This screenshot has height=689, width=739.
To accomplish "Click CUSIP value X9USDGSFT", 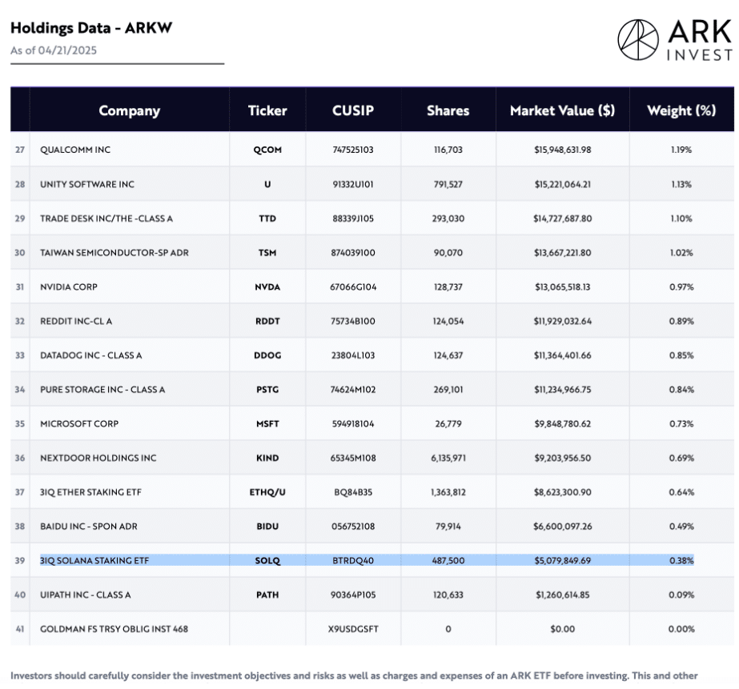I will [x=353, y=629].
